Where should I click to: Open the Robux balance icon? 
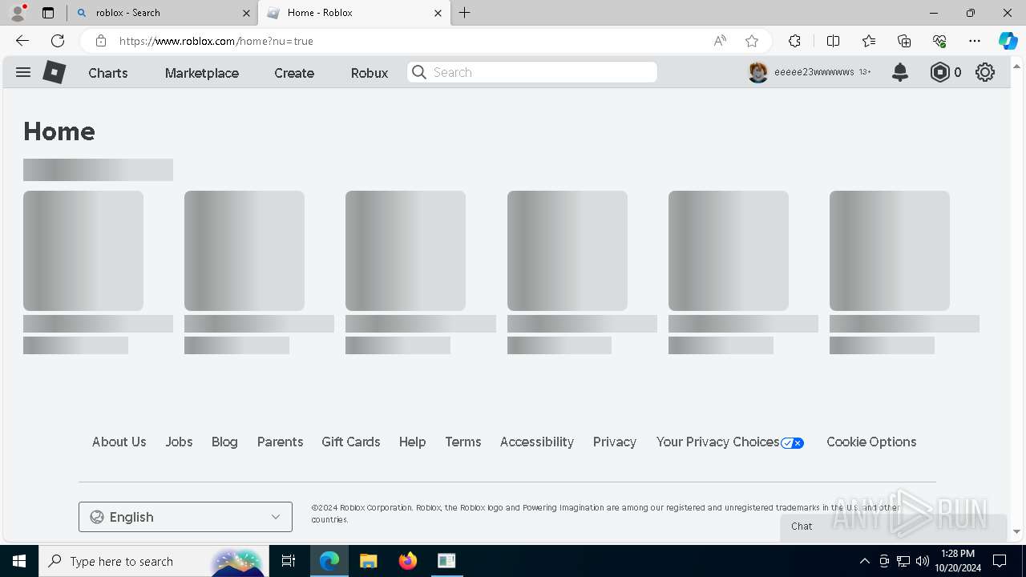tap(939, 72)
